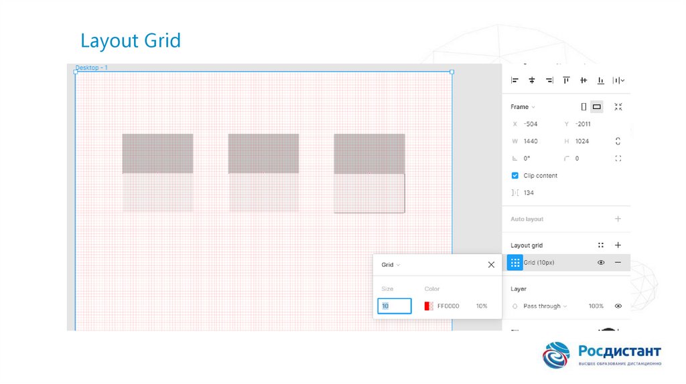Click the red FF0000 color swatch
686x384 pixels.
[x=428, y=306]
